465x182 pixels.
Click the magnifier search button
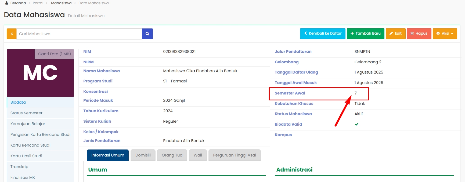pyautogui.click(x=147, y=34)
